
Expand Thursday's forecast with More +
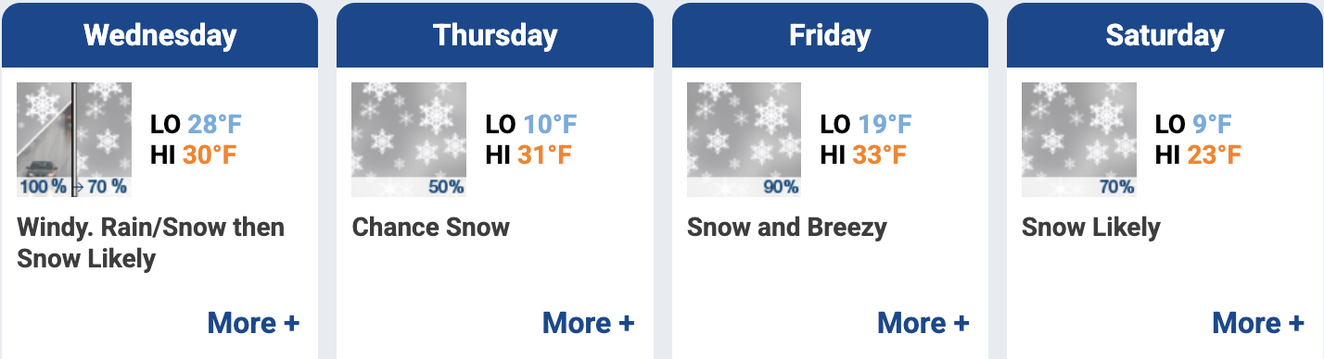click(x=588, y=323)
